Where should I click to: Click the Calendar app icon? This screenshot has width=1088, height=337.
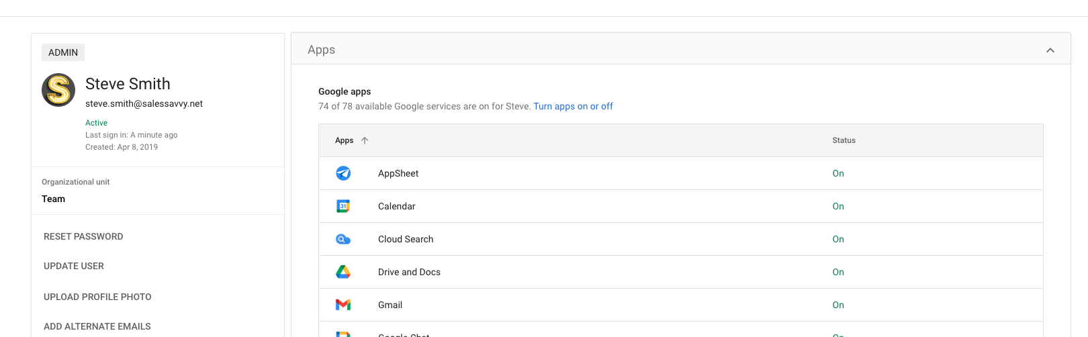343,206
